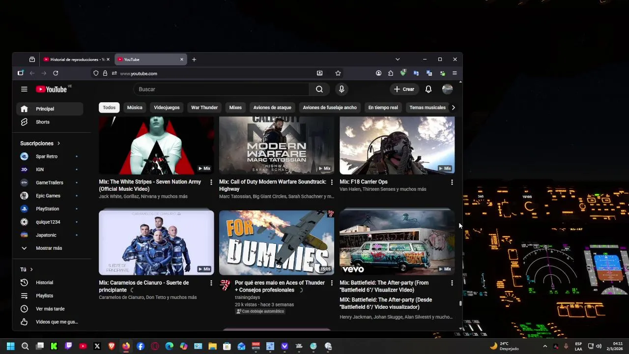Viewport: 629px width, 354px height.
Task: Open options for Aces of Thunder video
Action: coord(332,283)
